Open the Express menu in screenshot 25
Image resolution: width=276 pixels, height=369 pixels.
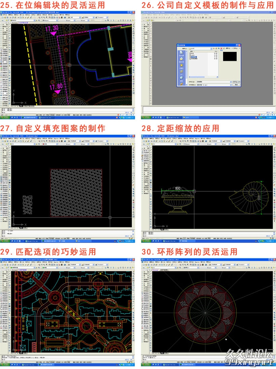(56, 15)
